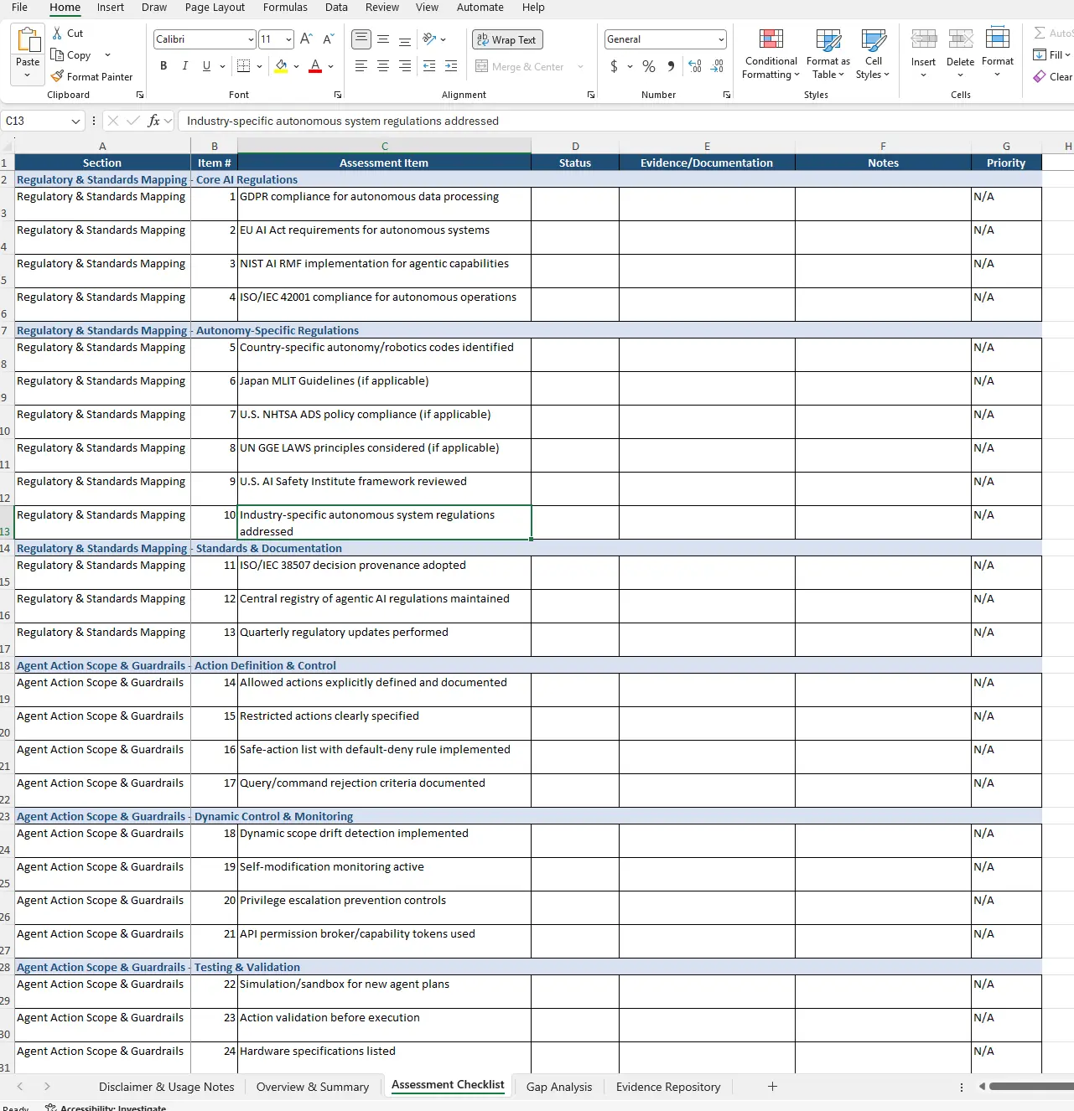The image size is (1074, 1111).
Task: Click the Paste button
Action: [x=28, y=49]
